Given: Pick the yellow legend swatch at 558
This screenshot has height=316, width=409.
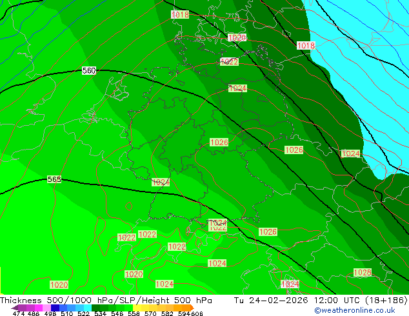Looking at the screenshot, I should click(x=137, y=308).
